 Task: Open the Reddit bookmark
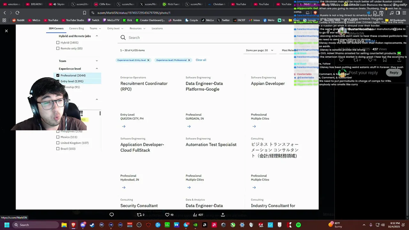coord(18,20)
